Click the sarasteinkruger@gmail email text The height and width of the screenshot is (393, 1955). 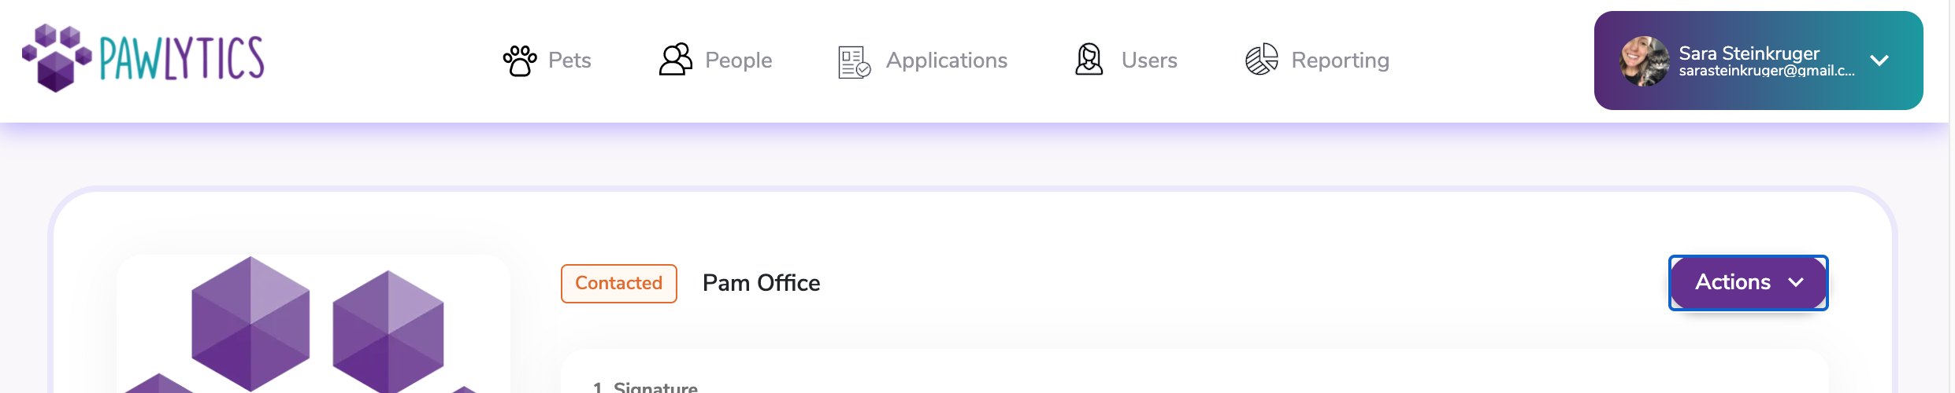pyautogui.click(x=1767, y=71)
